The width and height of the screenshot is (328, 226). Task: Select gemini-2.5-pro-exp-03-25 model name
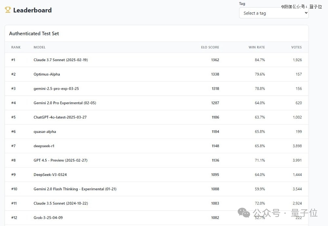(x=56, y=89)
